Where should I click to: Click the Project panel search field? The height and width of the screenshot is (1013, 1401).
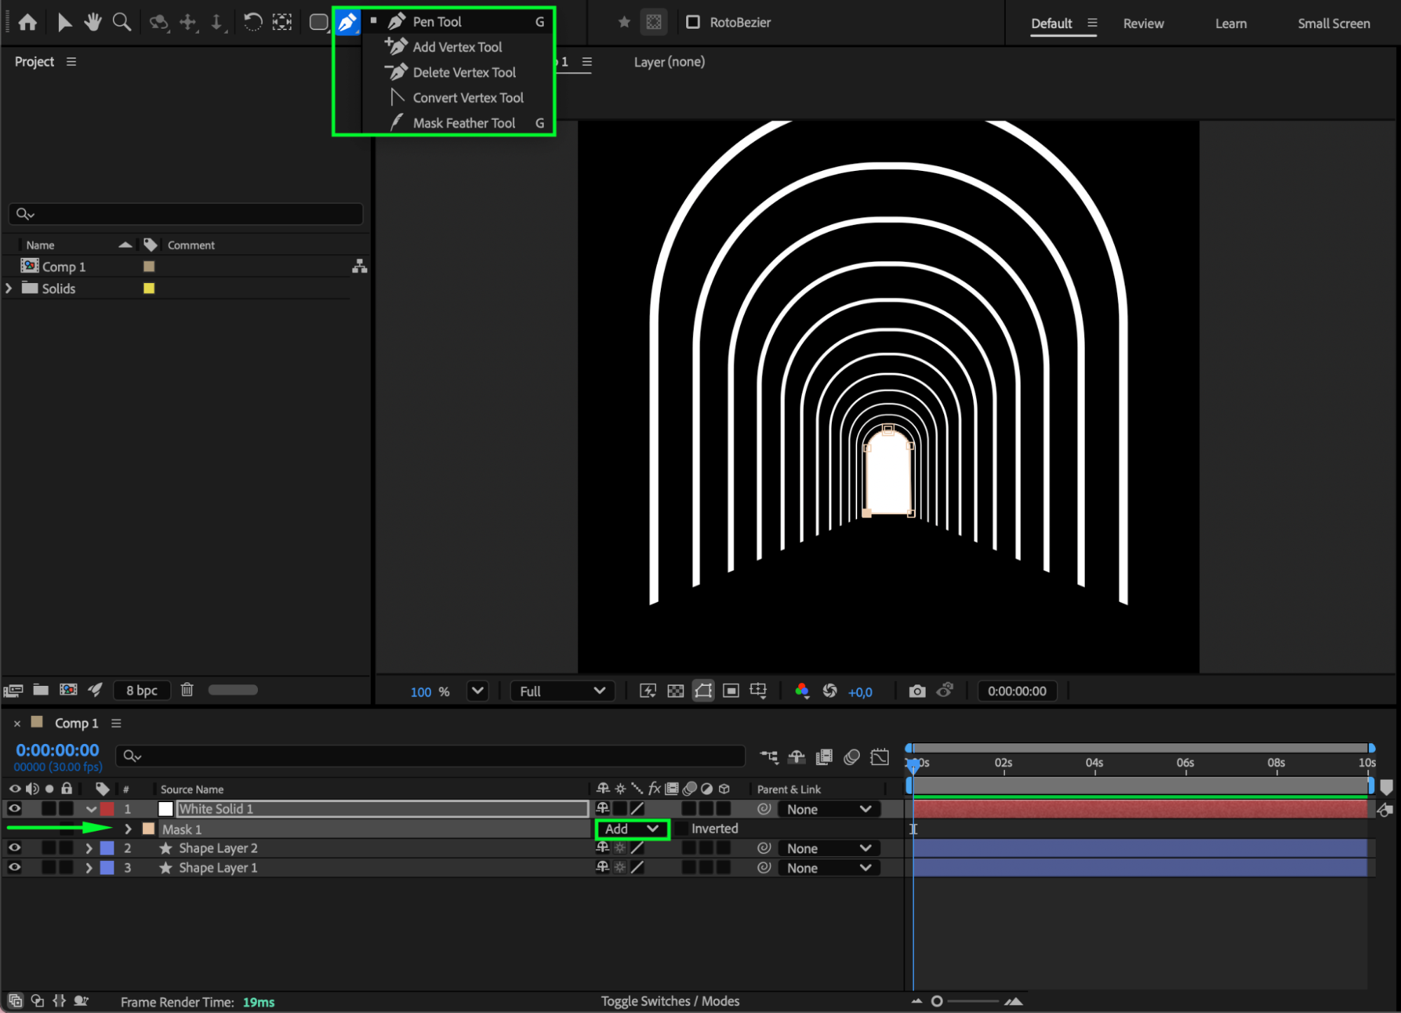[x=186, y=214]
